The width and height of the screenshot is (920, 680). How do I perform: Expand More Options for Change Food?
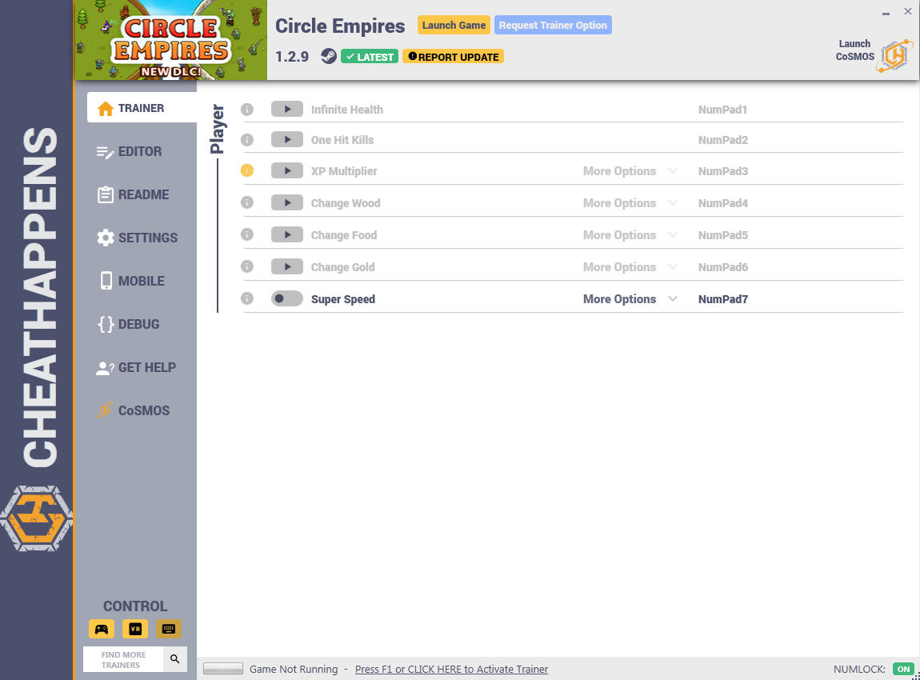tap(630, 234)
